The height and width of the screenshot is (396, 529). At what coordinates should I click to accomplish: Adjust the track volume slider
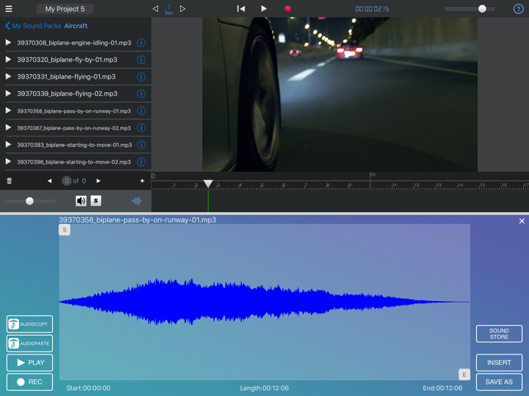tap(29, 201)
